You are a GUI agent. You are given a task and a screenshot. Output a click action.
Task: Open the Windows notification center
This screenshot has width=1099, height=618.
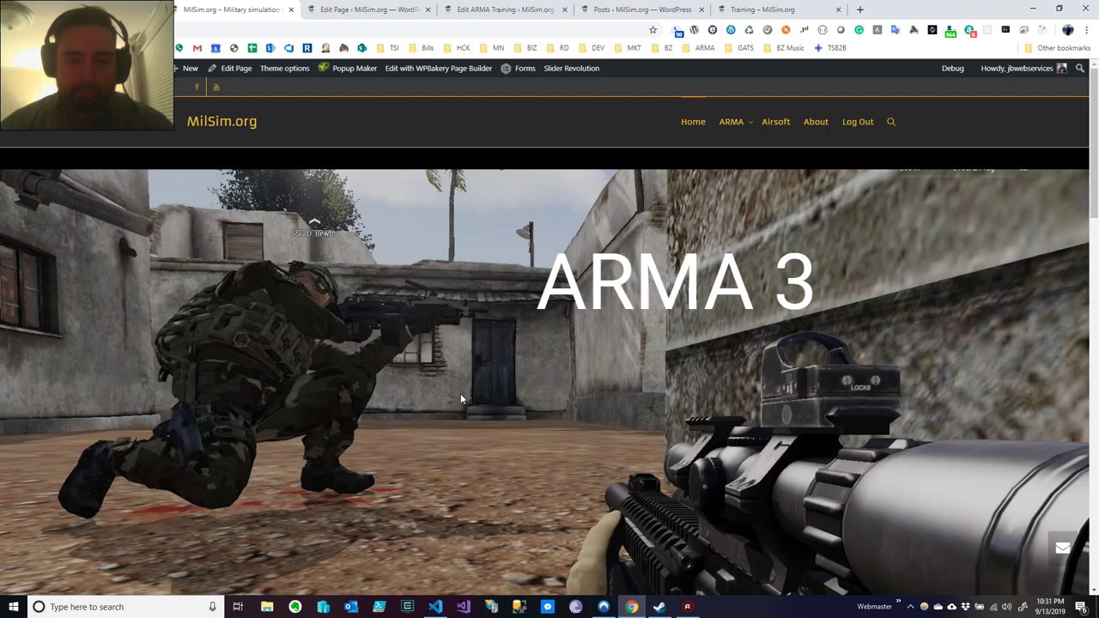(x=1081, y=607)
